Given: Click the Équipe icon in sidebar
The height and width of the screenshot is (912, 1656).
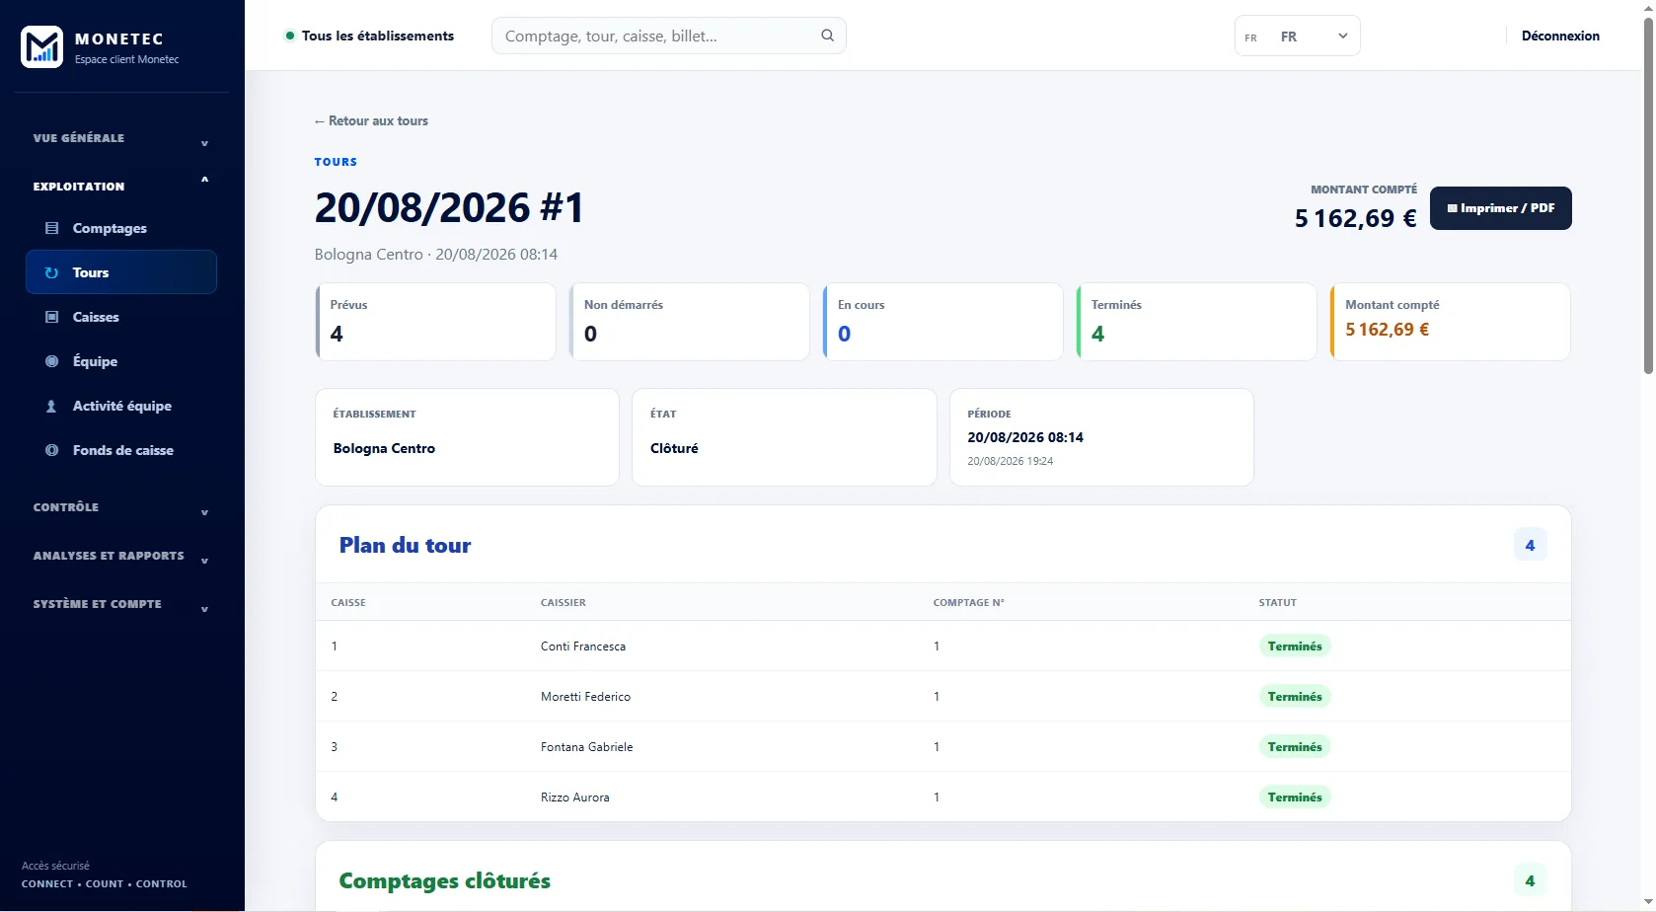Looking at the screenshot, I should [x=52, y=361].
